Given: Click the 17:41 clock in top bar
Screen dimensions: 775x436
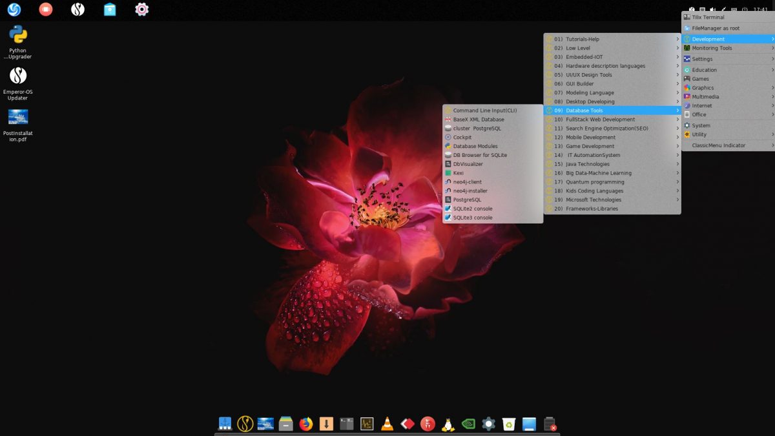Looking at the screenshot, I should [760, 10].
